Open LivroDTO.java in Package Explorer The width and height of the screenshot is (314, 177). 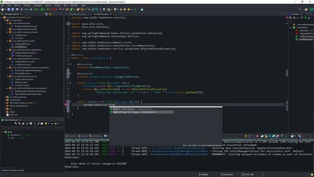pos(21,47)
